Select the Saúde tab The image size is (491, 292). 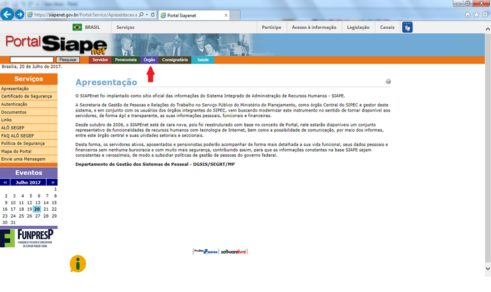coord(203,60)
